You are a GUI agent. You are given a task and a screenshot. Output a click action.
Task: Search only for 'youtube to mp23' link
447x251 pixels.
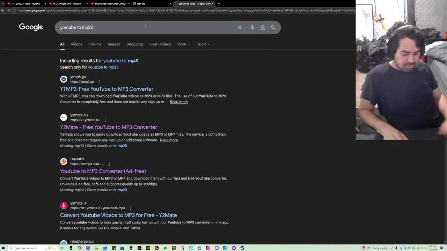[103, 67]
